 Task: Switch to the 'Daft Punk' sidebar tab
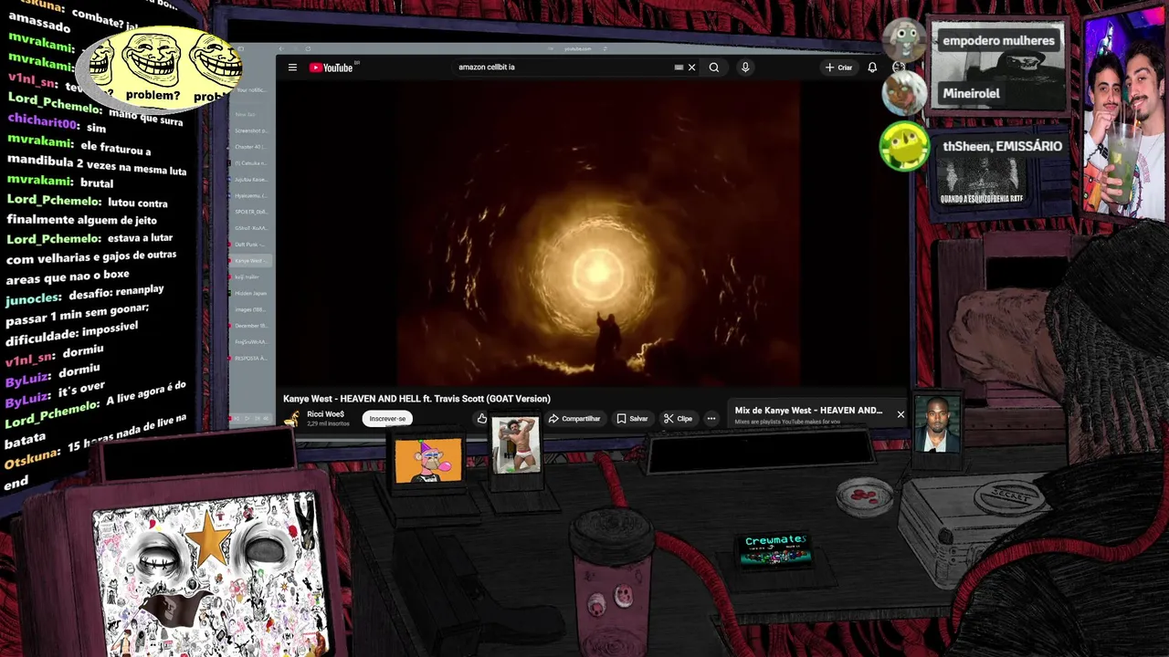249,245
